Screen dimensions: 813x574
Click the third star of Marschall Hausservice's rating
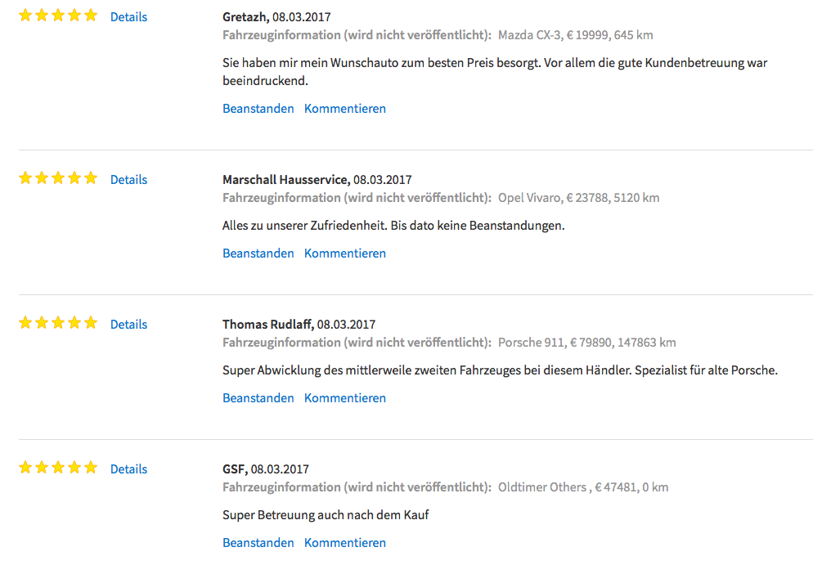click(58, 178)
